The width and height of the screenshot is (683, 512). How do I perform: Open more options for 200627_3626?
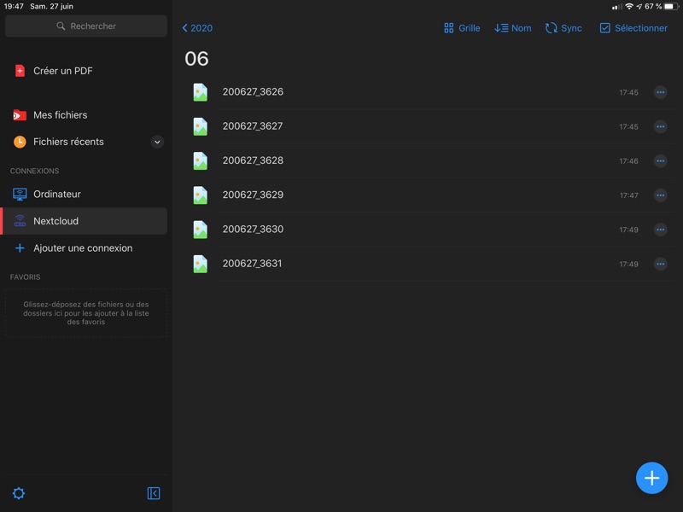(x=660, y=92)
